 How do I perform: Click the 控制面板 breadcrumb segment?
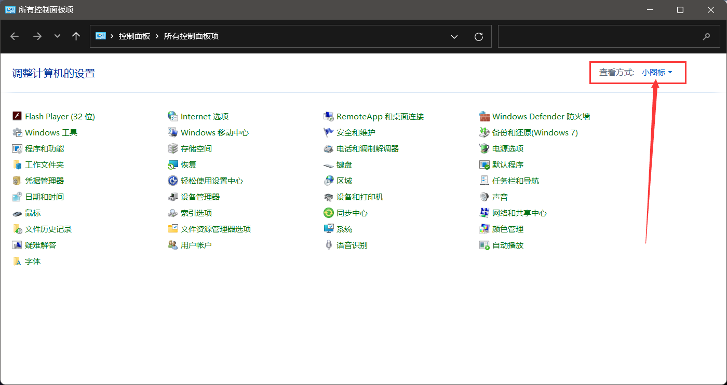click(134, 36)
